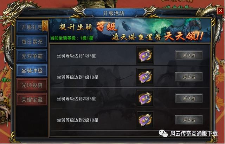225x144 pixels.
Task: Open the 开服礼包 tab
Action: 32,27
